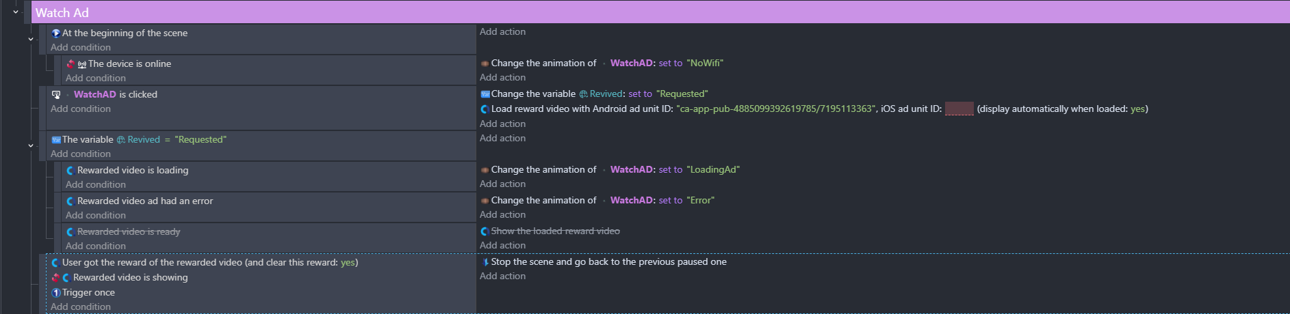The image size is (1290, 314).
Task: Click the 'At the beginning of the scene' icon
Action: click(x=56, y=33)
